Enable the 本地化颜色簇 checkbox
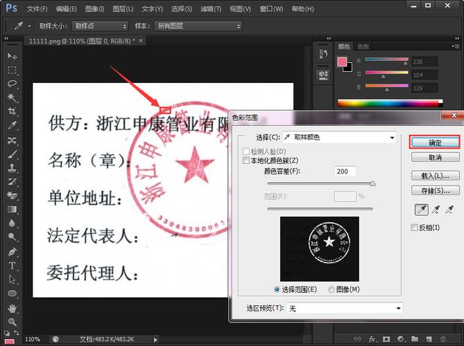The height and width of the screenshot is (346, 464). pos(246,161)
